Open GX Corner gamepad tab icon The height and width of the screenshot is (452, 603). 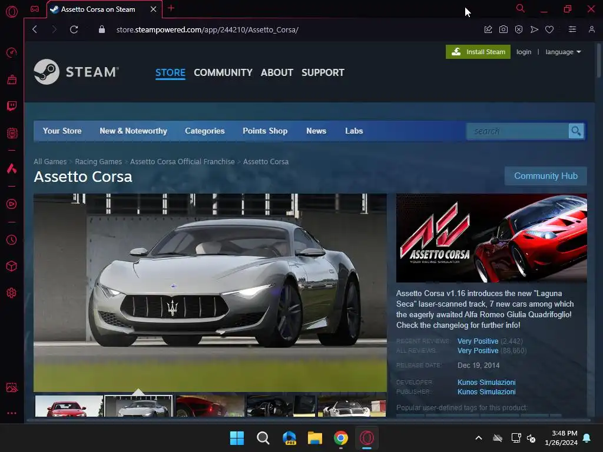coord(35,9)
